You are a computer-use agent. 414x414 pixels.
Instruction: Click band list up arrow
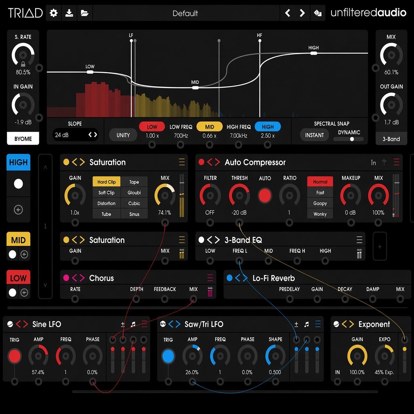pyautogui.click(x=45, y=167)
